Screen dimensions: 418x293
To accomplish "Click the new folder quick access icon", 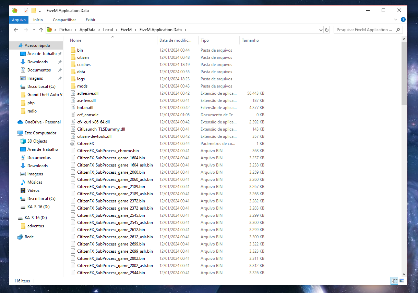I will 34,11.
